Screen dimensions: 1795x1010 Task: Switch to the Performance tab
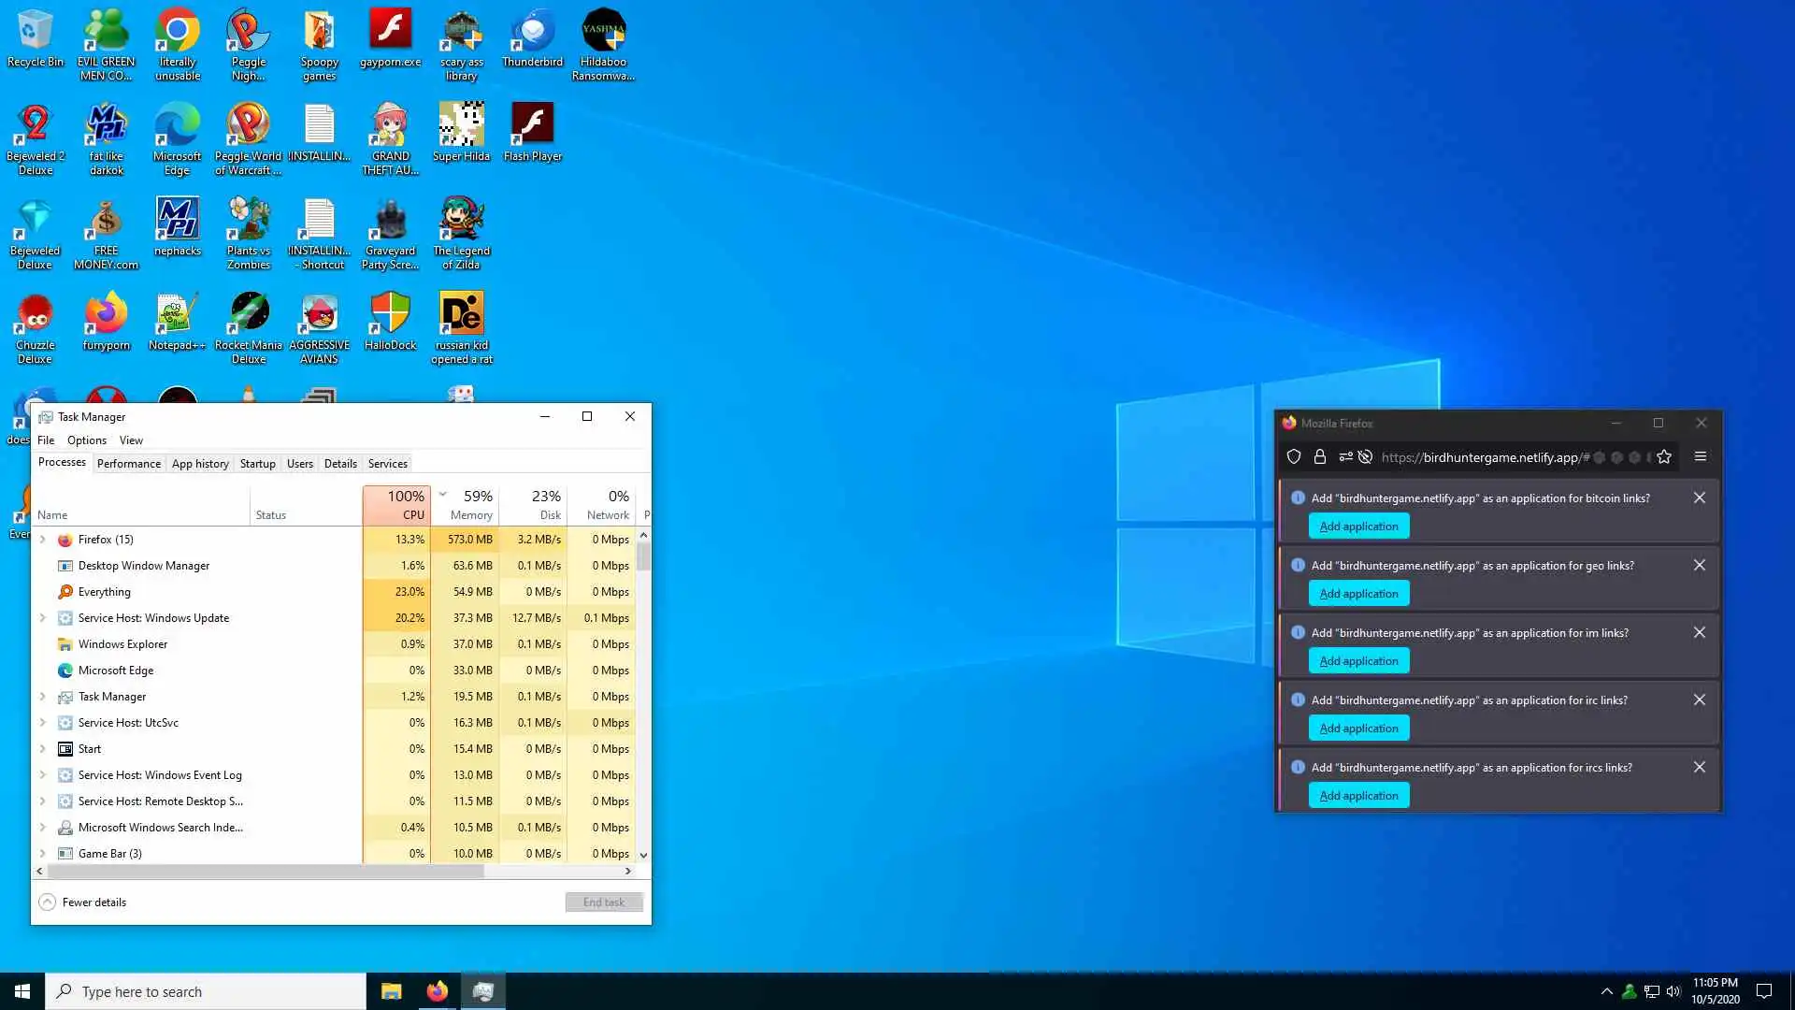coord(128,464)
